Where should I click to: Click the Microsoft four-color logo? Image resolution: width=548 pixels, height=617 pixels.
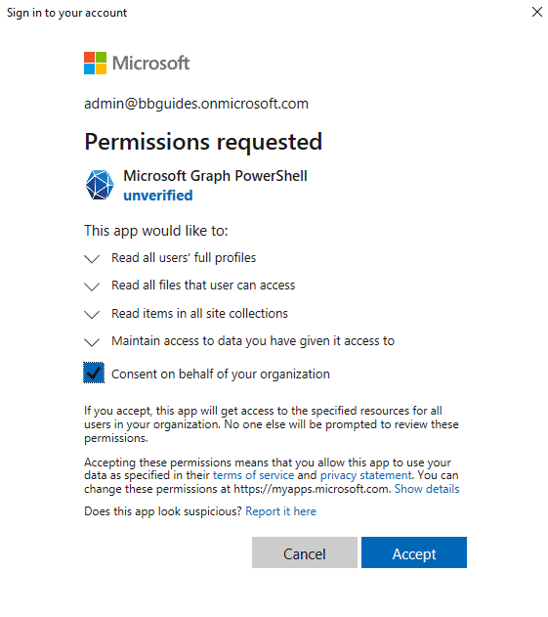tap(95, 63)
